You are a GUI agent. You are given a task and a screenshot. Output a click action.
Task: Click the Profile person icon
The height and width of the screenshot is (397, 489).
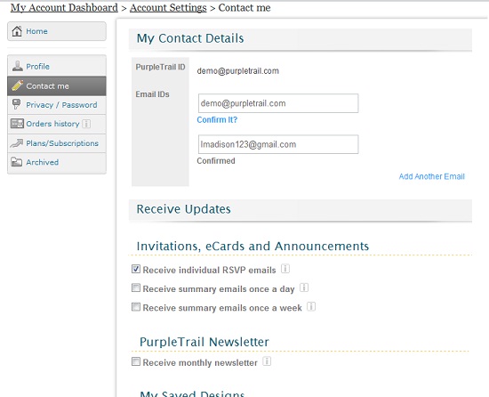coord(17,66)
